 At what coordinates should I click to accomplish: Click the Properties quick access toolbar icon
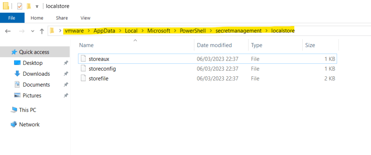click(x=20, y=6)
